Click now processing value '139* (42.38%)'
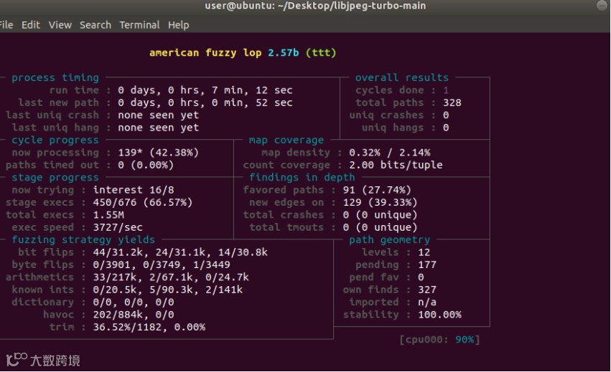Viewport: 611px width, 372px height. pos(158,153)
